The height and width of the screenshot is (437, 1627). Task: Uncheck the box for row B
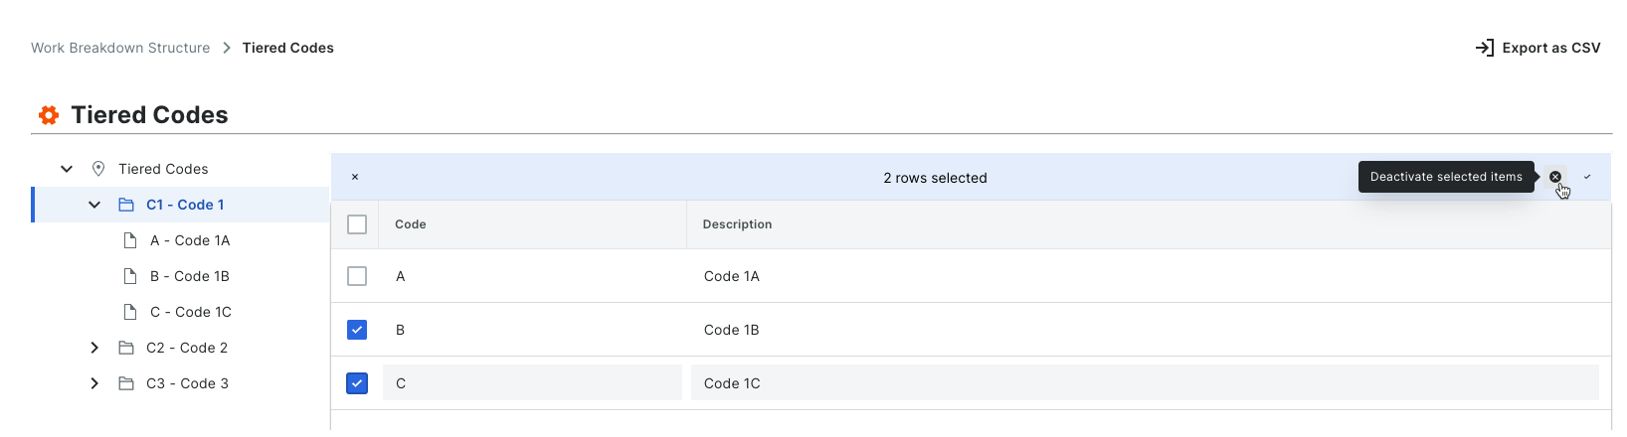coord(357,330)
